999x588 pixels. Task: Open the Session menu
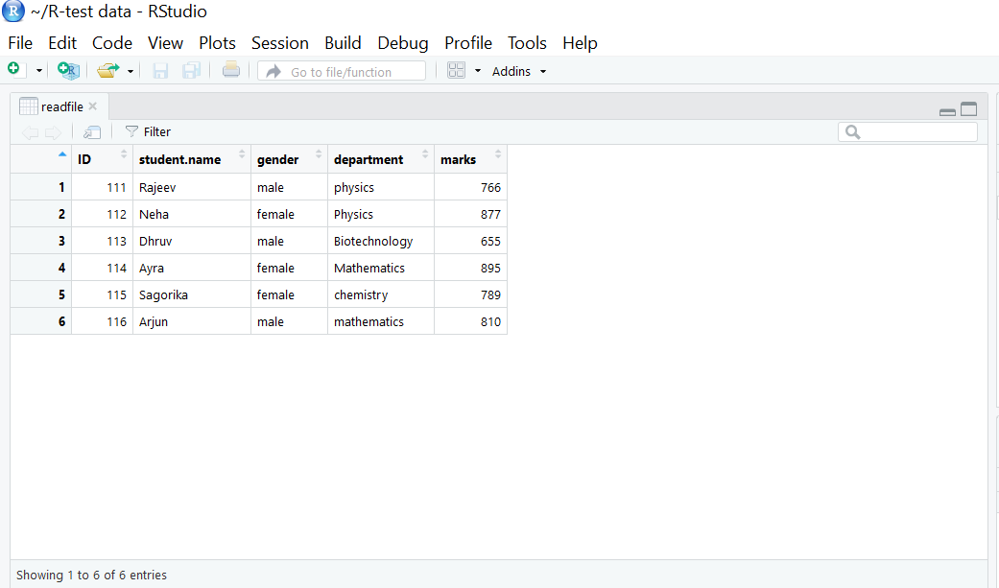click(x=279, y=42)
